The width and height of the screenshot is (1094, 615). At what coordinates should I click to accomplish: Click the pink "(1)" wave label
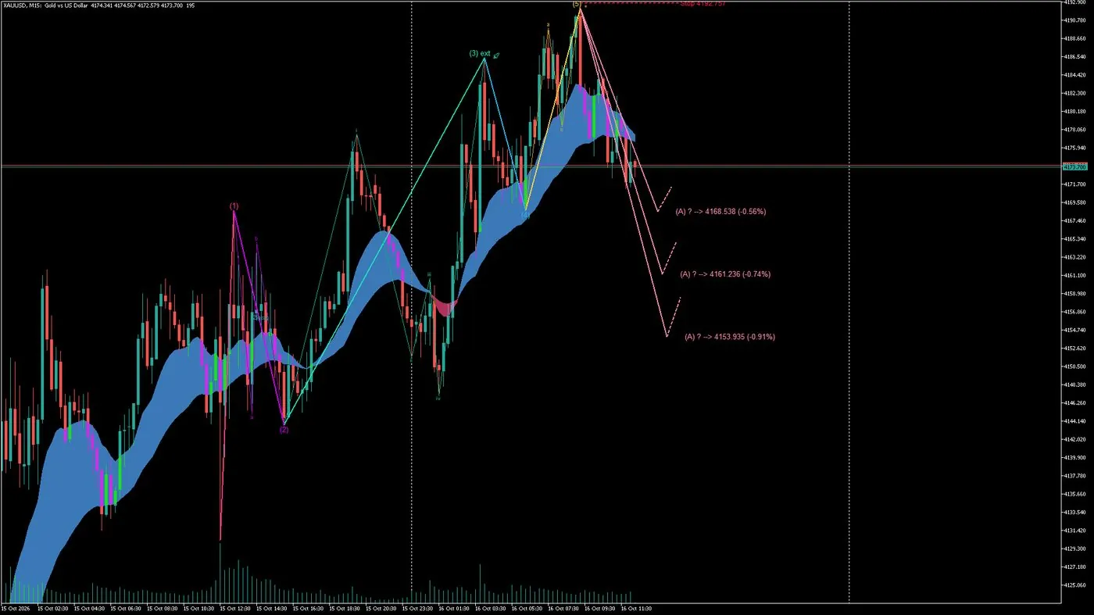click(x=234, y=206)
